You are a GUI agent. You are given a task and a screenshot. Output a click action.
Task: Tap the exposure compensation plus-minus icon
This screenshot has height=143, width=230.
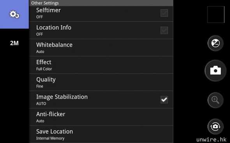tap(216, 43)
